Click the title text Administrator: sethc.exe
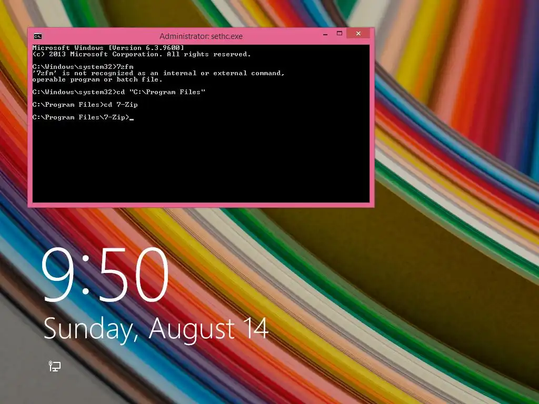Screen dimensions: 539x404 click(x=201, y=36)
